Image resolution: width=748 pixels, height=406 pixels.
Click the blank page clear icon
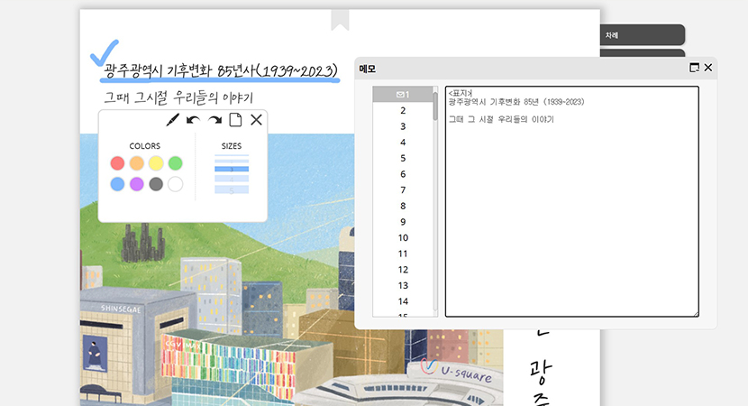coord(235,120)
